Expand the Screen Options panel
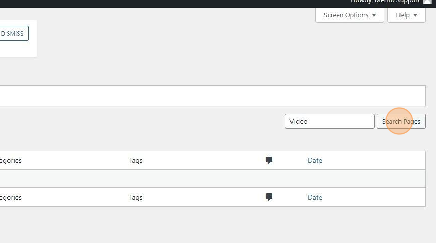Viewport: 436px width, 243px height. [350, 15]
